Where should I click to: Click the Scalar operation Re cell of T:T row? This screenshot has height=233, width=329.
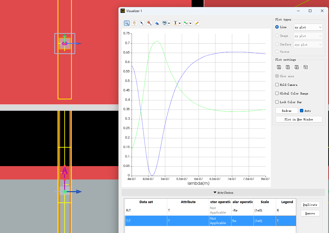coord(242,221)
